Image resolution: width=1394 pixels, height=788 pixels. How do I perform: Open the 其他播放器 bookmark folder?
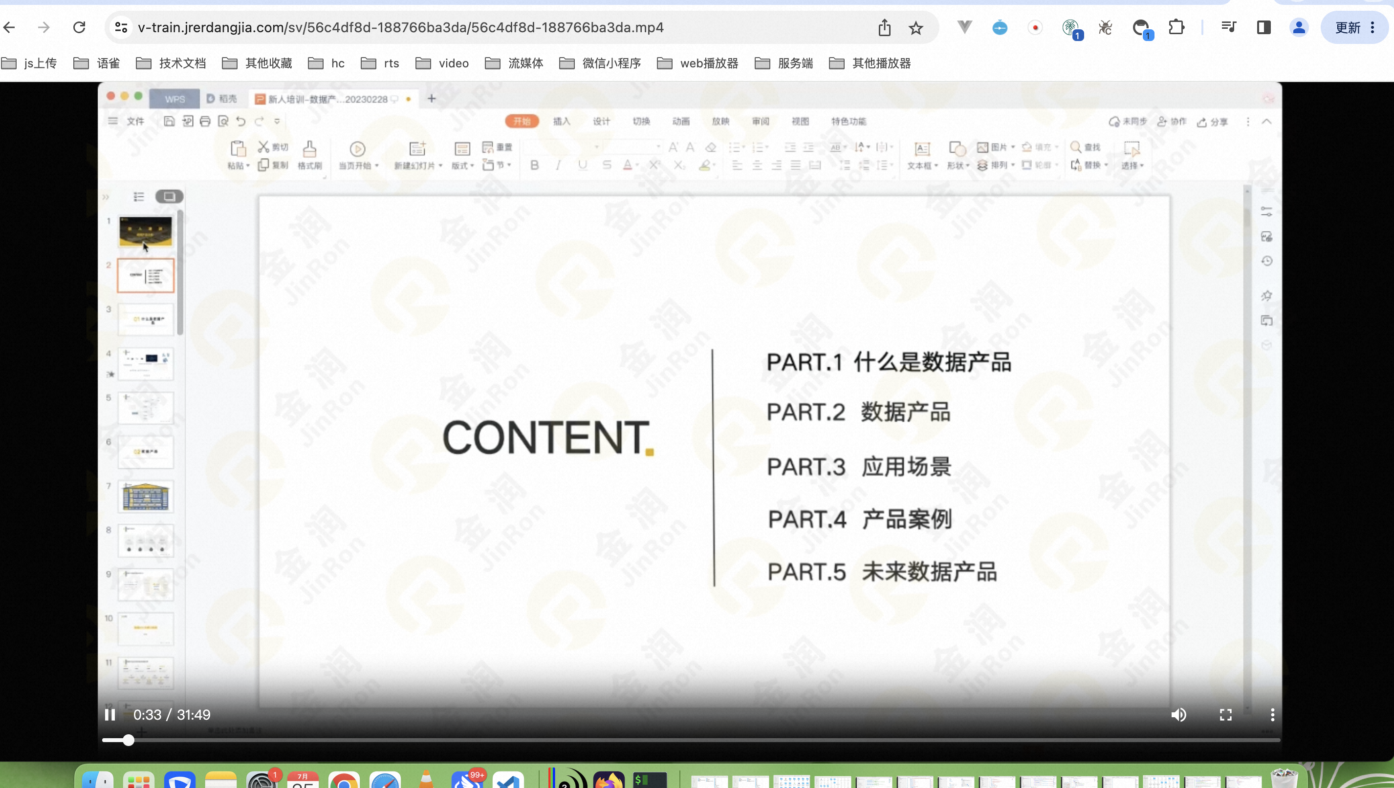[x=870, y=63]
